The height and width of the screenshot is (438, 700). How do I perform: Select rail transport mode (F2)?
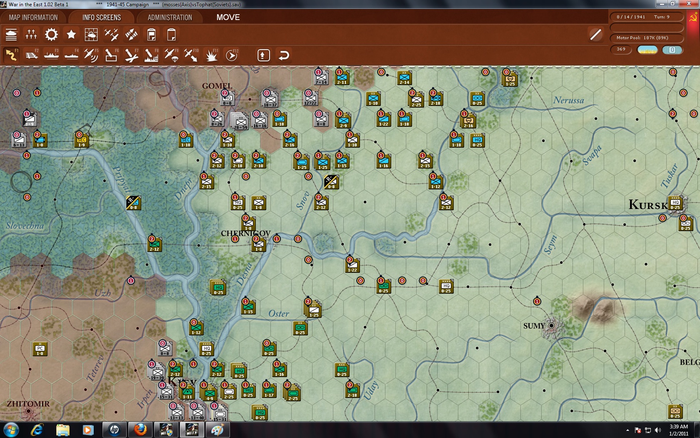(31, 55)
